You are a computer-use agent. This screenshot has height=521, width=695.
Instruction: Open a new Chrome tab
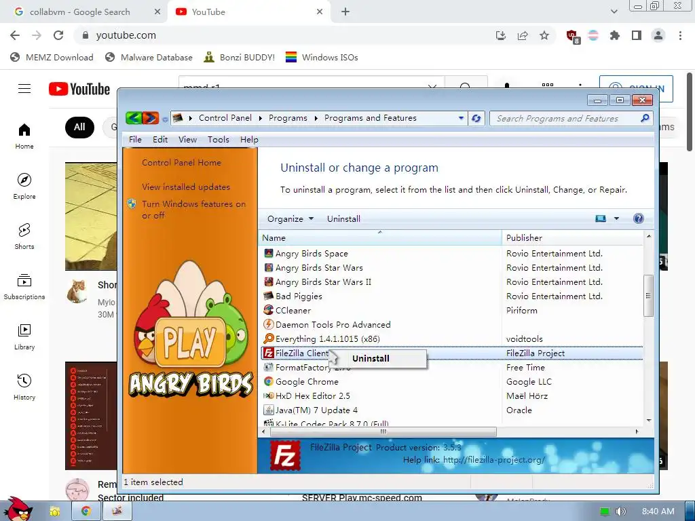(345, 12)
